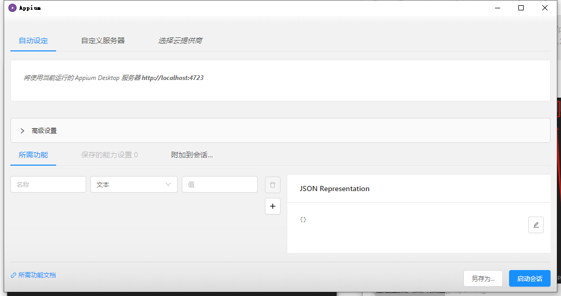Click the 启动会话 button
Screen dimensions: 561x296
[529, 278]
